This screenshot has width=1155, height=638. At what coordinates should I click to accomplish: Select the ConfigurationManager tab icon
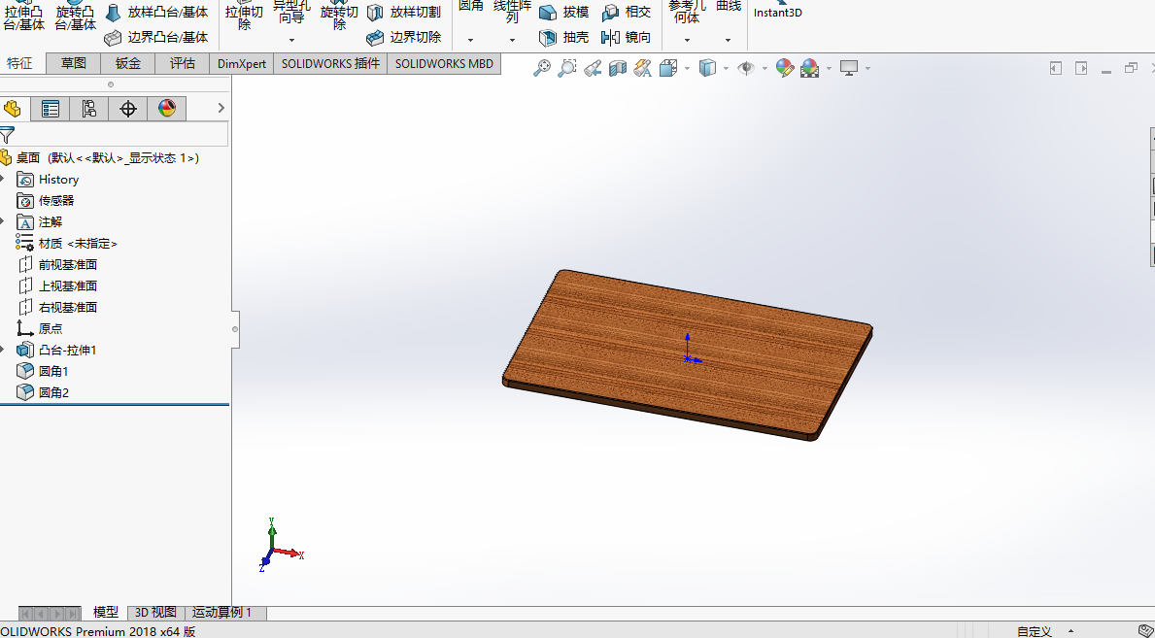88,109
